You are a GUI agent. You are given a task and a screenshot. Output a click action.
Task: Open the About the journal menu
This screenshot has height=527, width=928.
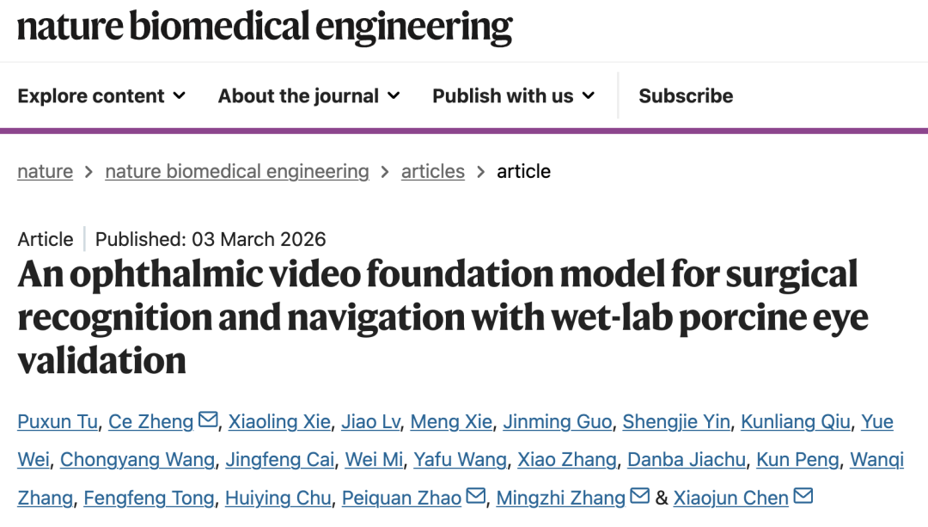coord(308,95)
